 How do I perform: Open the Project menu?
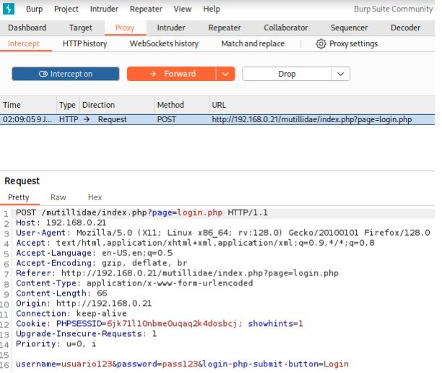click(x=66, y=9)
